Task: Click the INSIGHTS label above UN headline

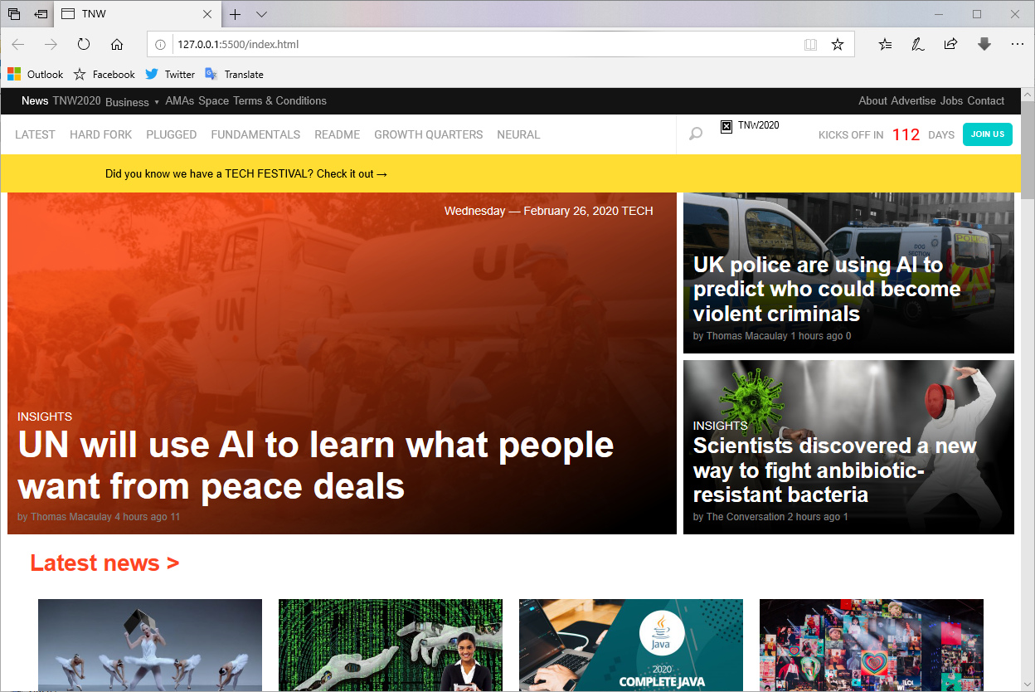Action: click(45, 417)
